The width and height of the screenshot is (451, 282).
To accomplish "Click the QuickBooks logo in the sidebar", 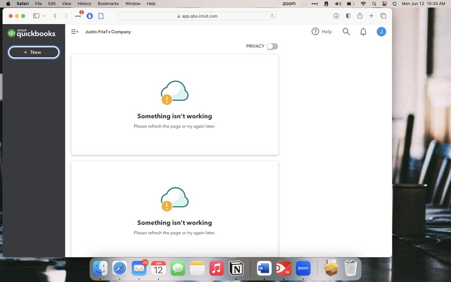I will (32, 33).
